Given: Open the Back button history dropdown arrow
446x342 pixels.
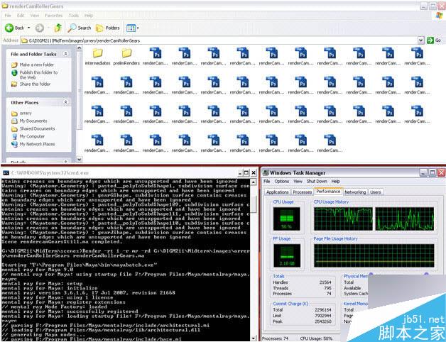Looking at the screenshot, I should tap(28, 28).
